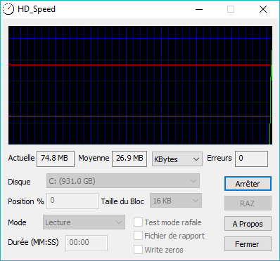Close the HD_Speed window with X
280x261 pixels.
[263, 9]
